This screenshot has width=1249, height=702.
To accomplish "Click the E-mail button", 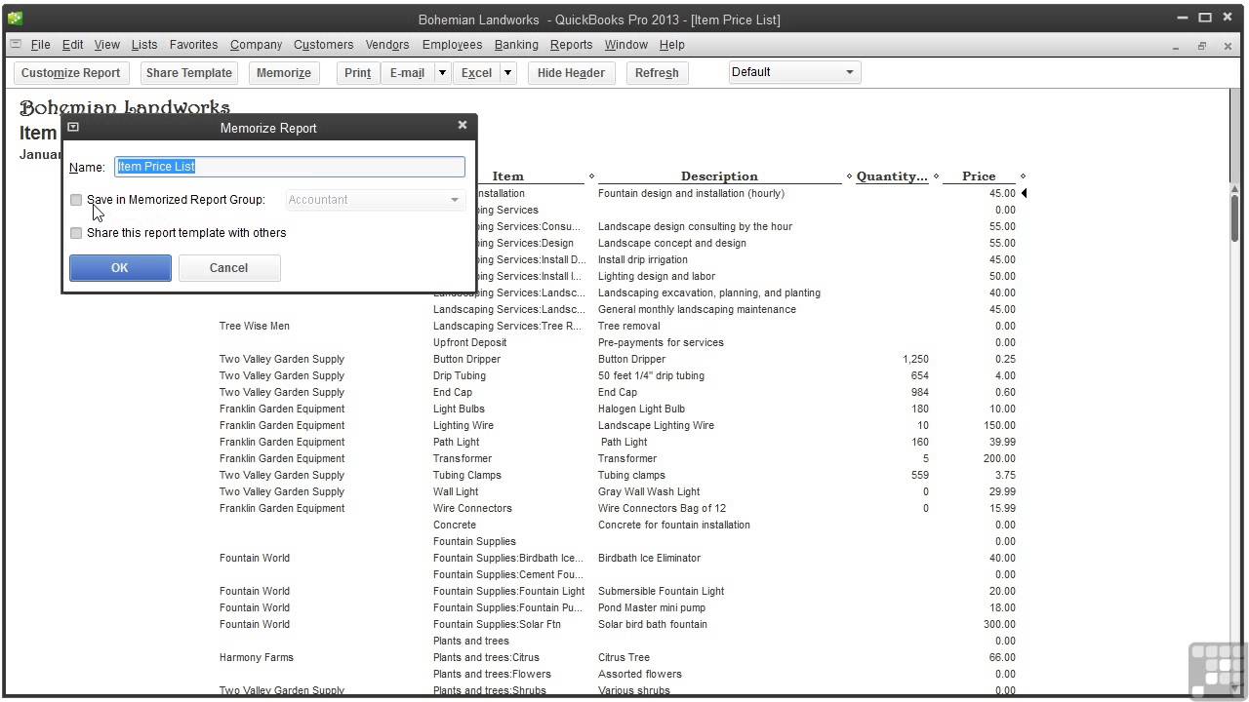I will point(407,73).
